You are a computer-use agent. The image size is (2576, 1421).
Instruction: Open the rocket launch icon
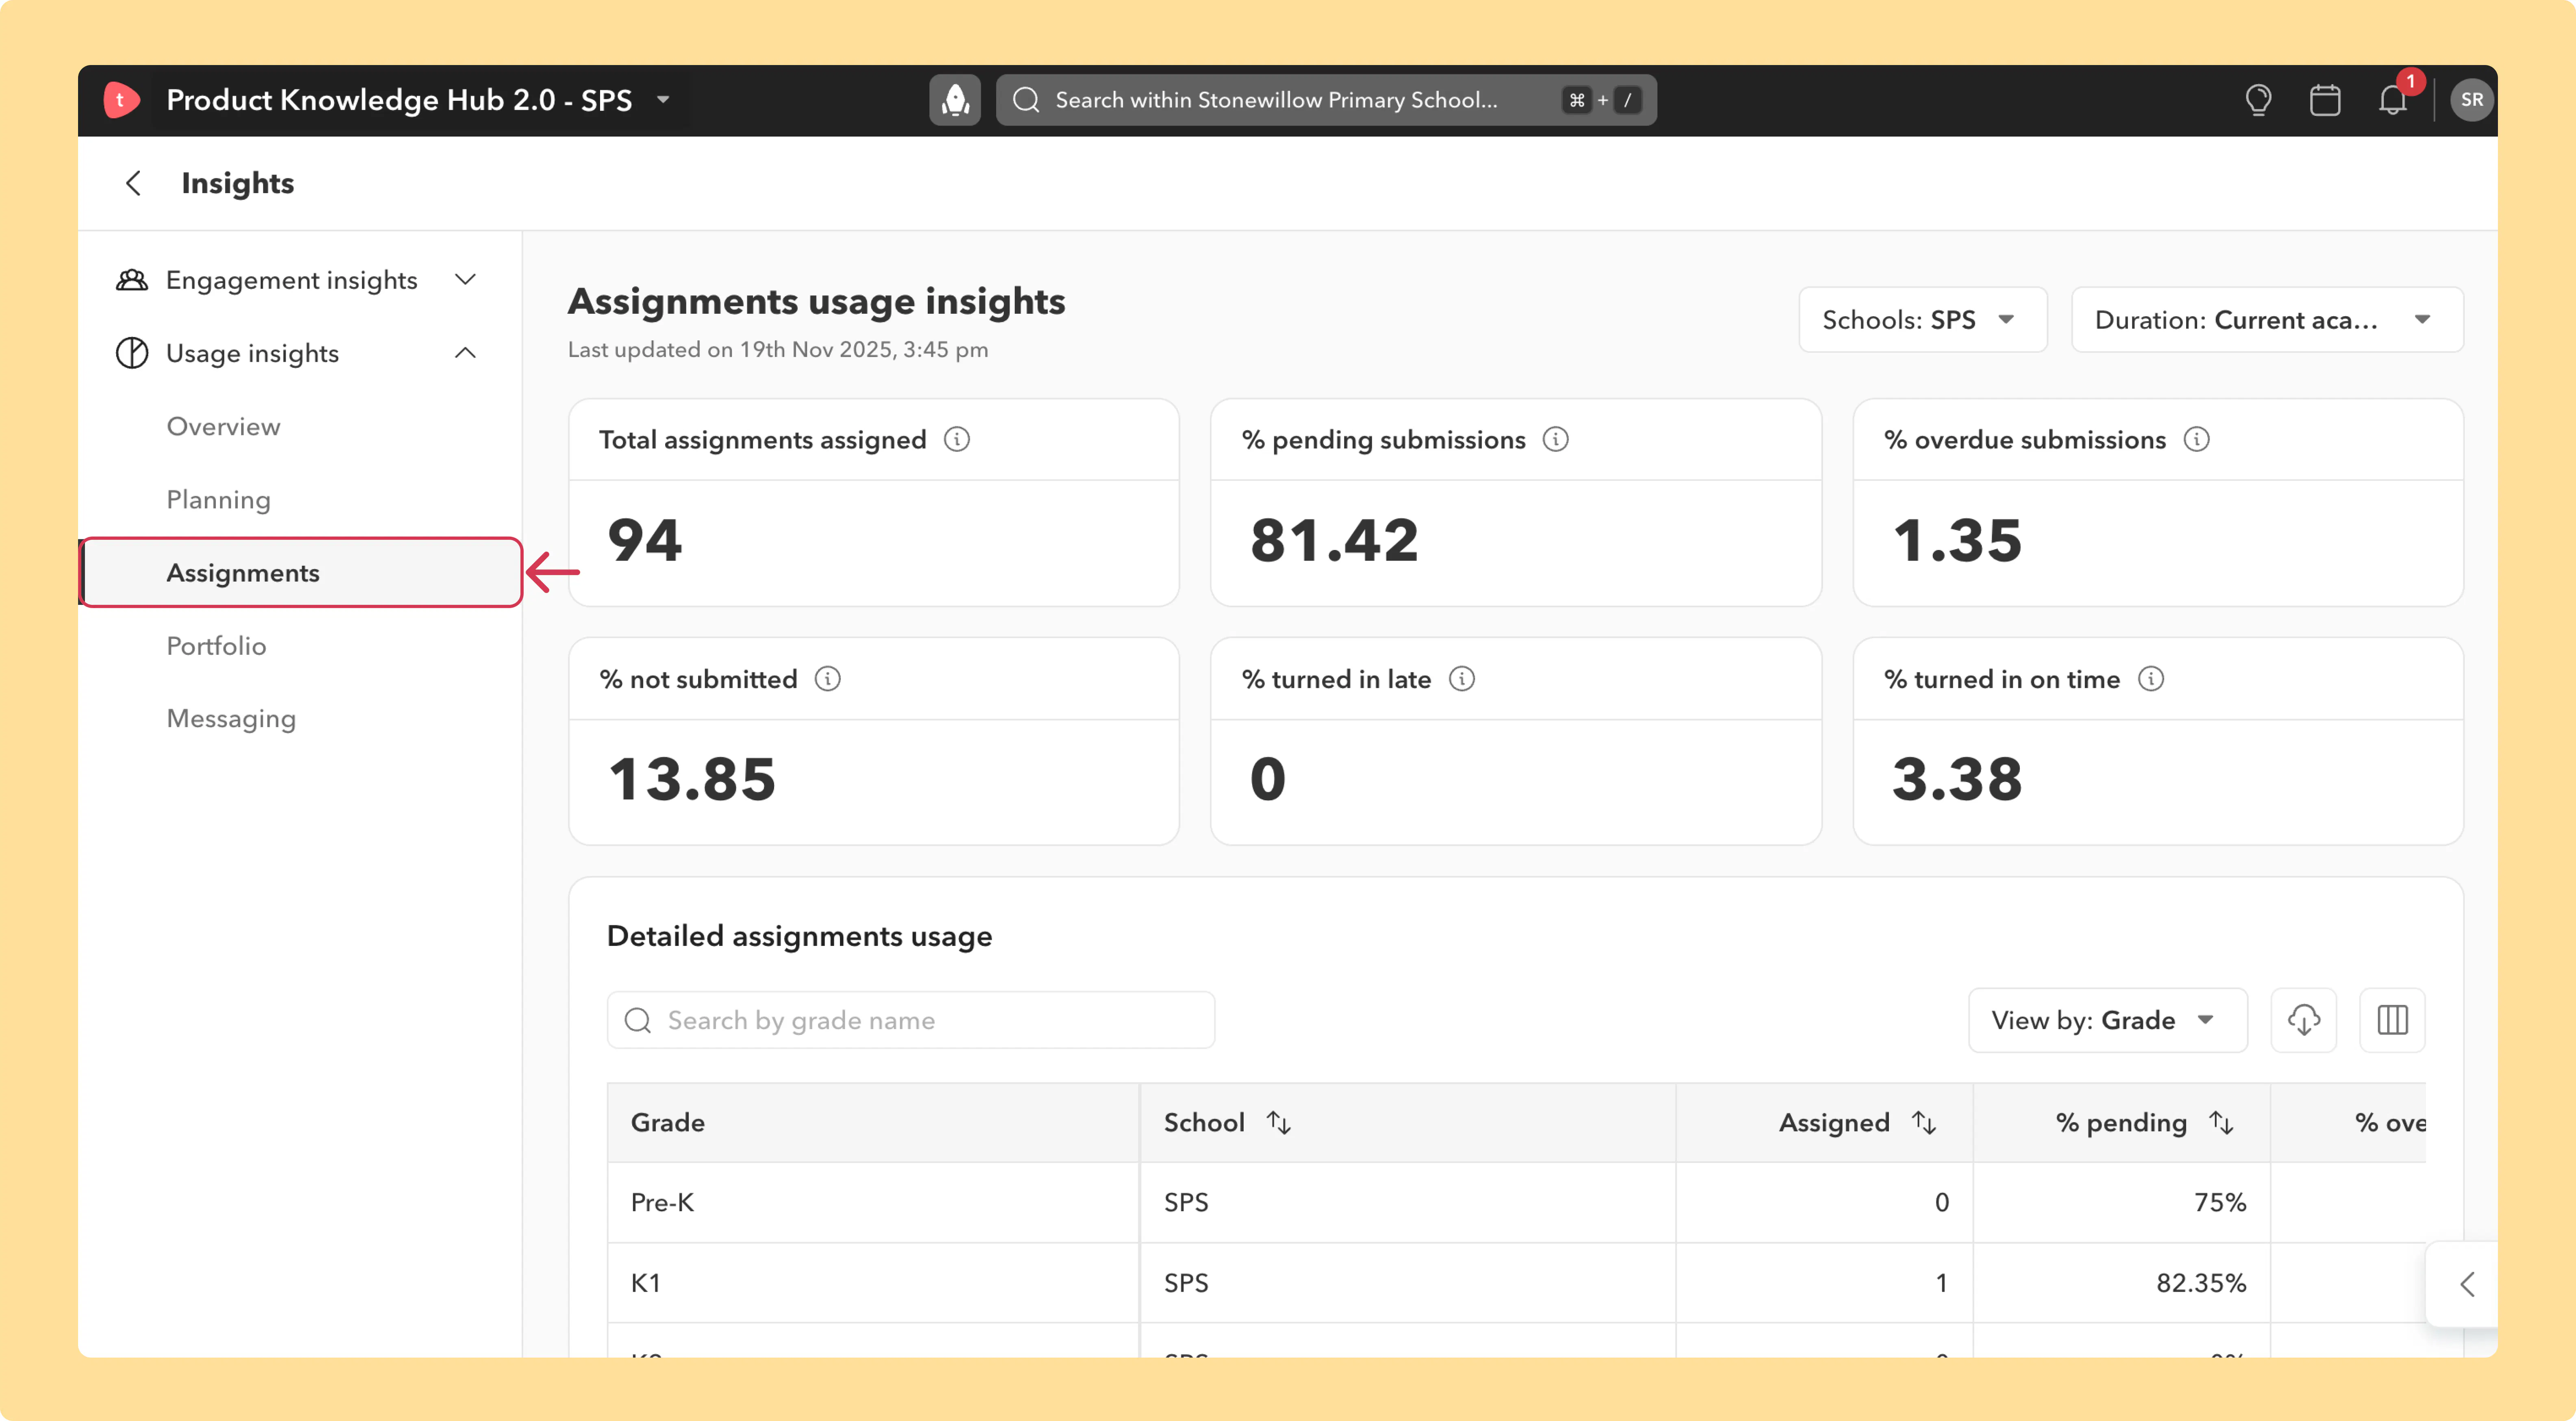pos(955,100)
